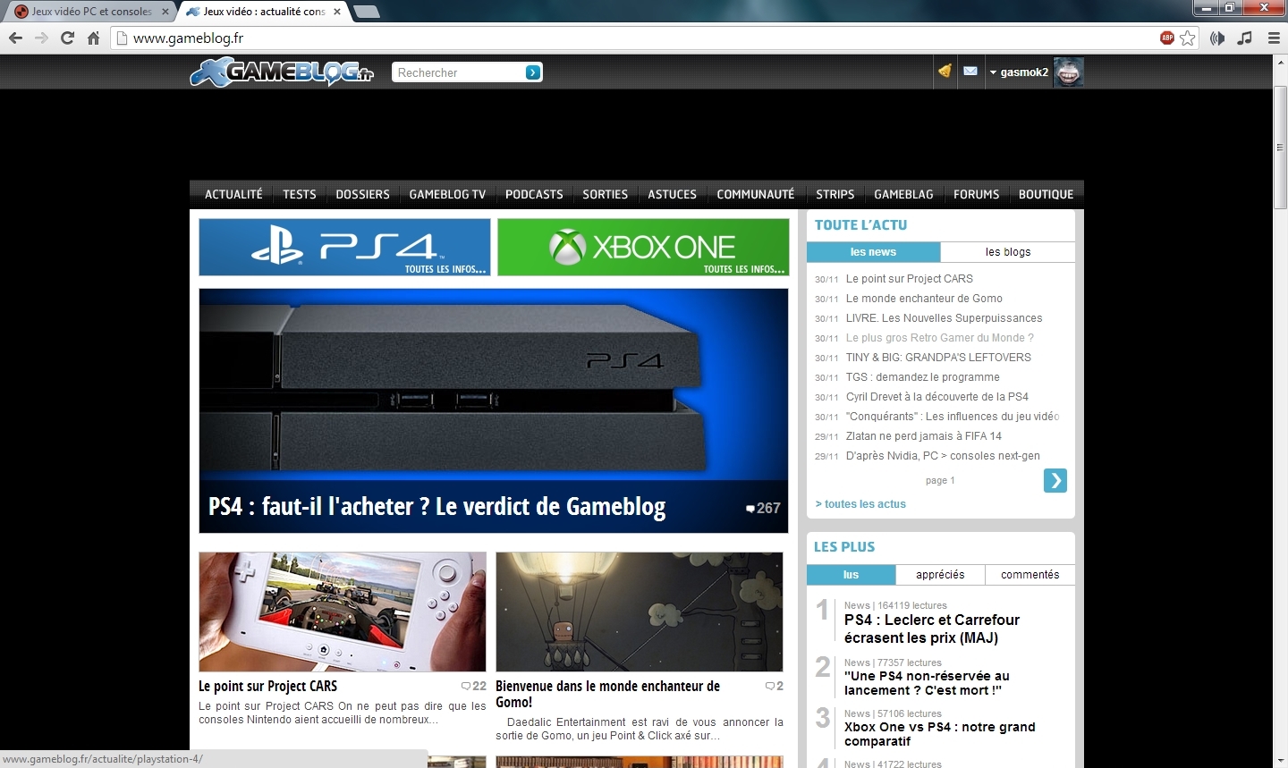Viewport: 1288px width, 768px height.
Task: Click the '> toutes les actus' link
Action: [860, 504]
